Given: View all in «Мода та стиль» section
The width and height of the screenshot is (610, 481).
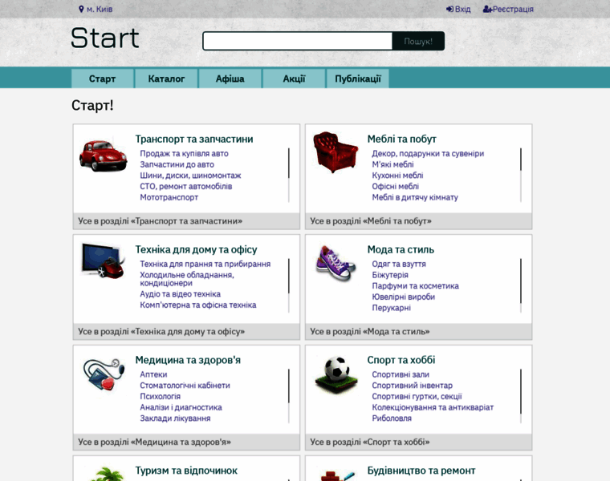Looking at the screenshot, I should click(419, 331).
